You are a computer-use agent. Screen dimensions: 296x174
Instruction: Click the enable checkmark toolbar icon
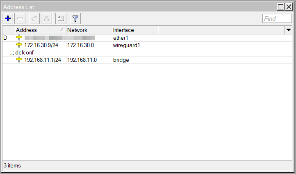34,18
